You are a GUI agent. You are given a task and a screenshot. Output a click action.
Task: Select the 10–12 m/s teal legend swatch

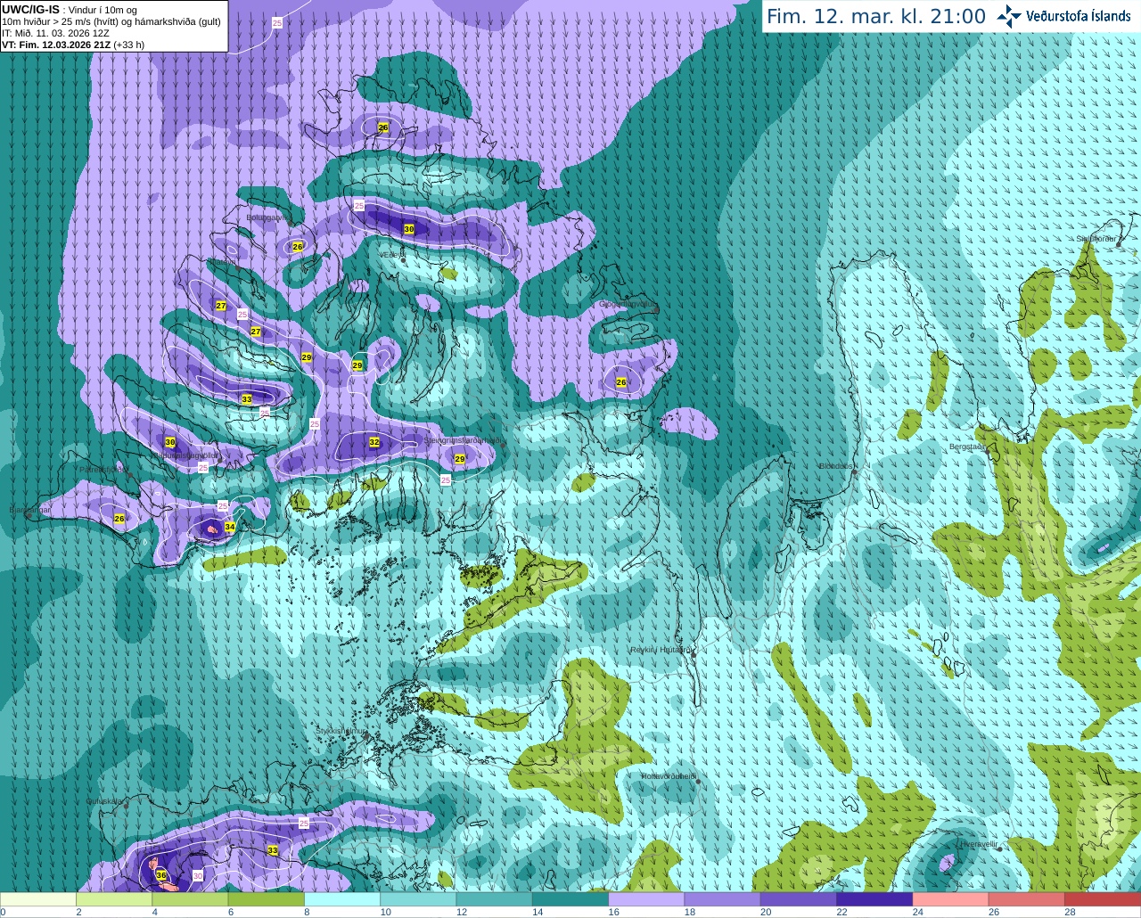418,899
